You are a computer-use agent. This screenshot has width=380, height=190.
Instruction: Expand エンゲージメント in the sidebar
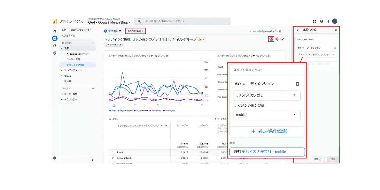(61, 70)
